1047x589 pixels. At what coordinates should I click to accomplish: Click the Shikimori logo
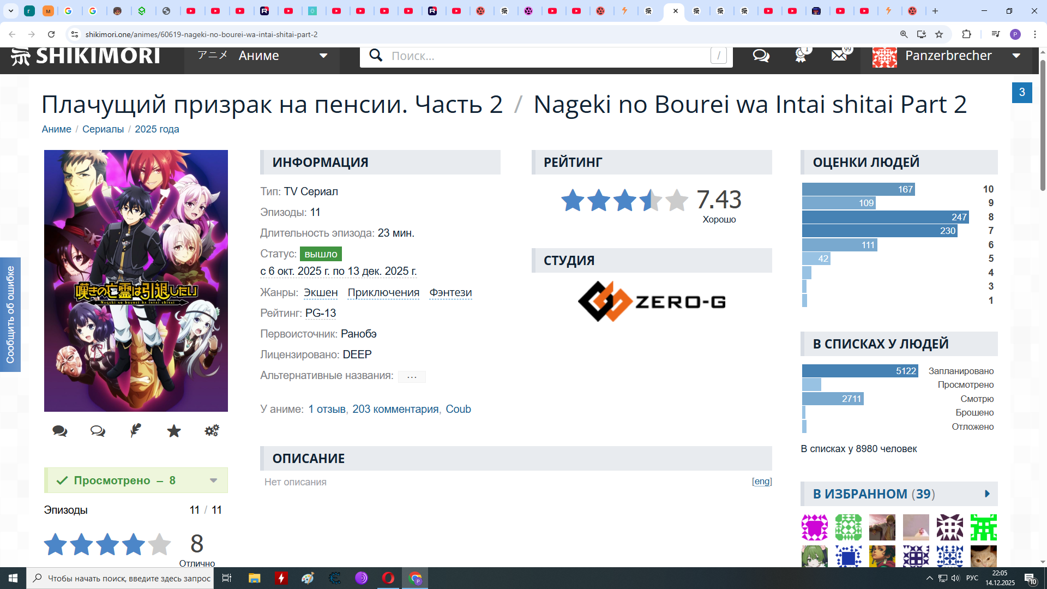(86, 56)
